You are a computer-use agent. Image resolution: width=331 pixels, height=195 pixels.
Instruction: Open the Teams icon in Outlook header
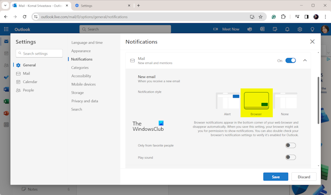[250, 29]
